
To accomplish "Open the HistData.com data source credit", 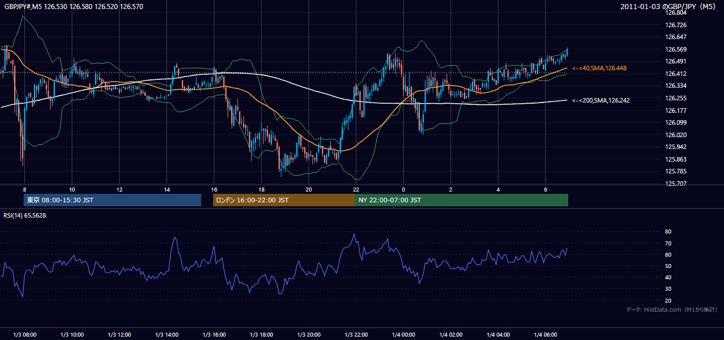I will 672,309.
